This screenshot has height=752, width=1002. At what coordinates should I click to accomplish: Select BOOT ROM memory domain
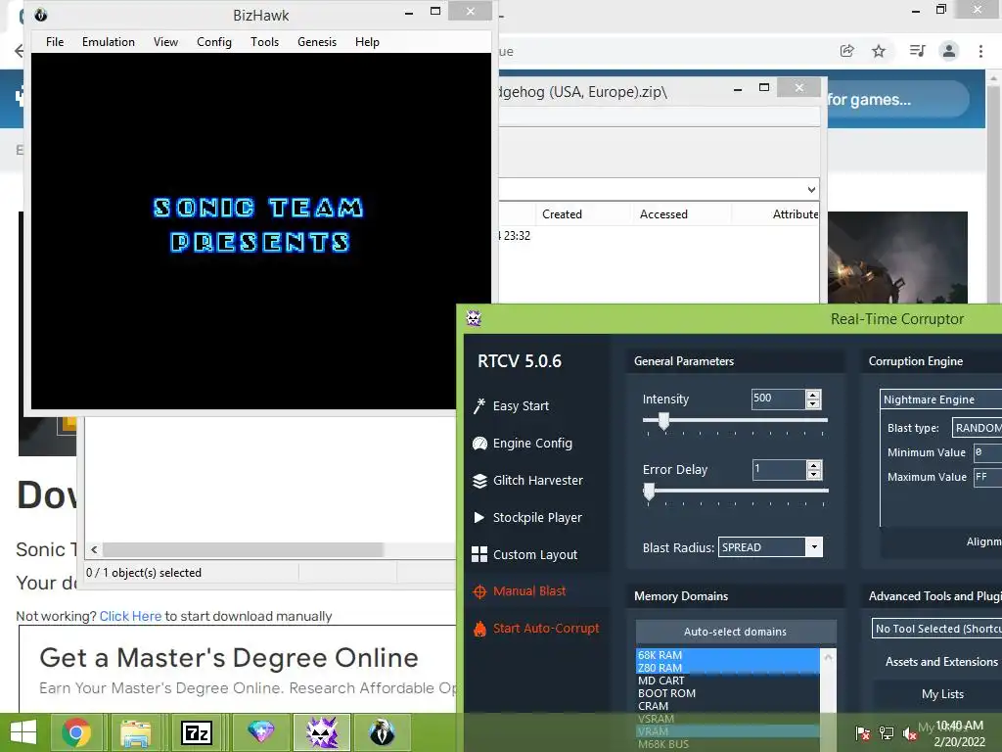pyautogui.click(x=727, y=693)
